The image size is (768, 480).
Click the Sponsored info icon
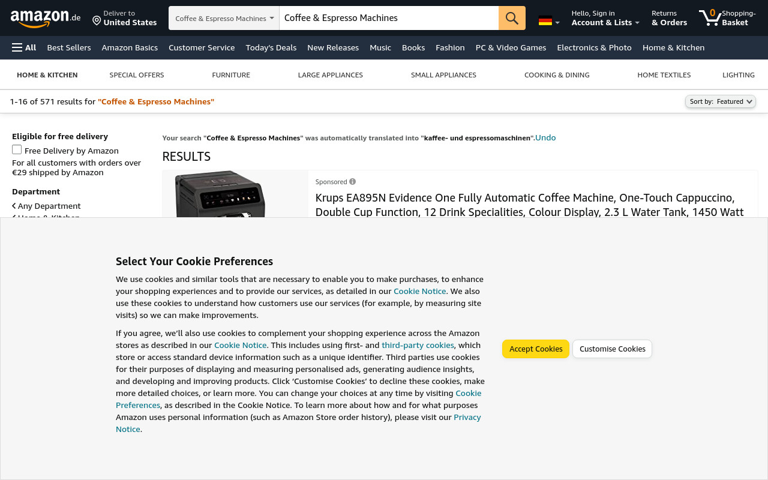click(352, 182)
